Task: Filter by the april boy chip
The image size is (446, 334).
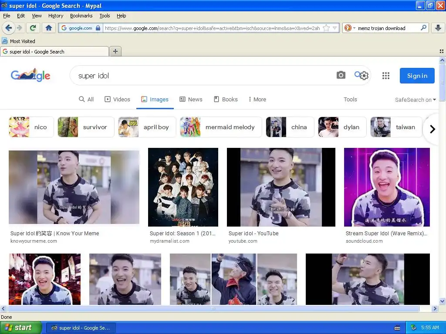Action: tap(147, 127)
